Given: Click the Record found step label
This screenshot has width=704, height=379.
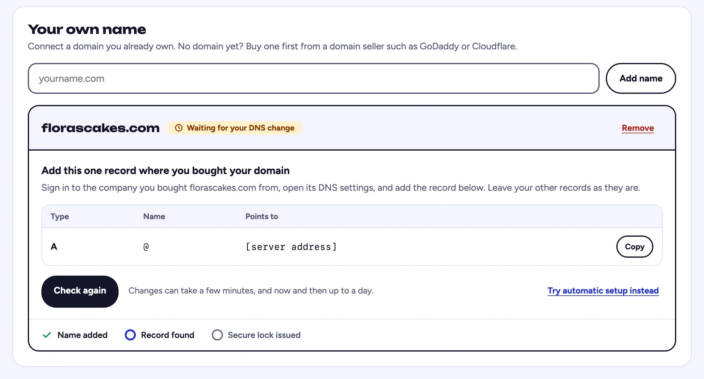Looking at the screenshot, I should (168, 335).
